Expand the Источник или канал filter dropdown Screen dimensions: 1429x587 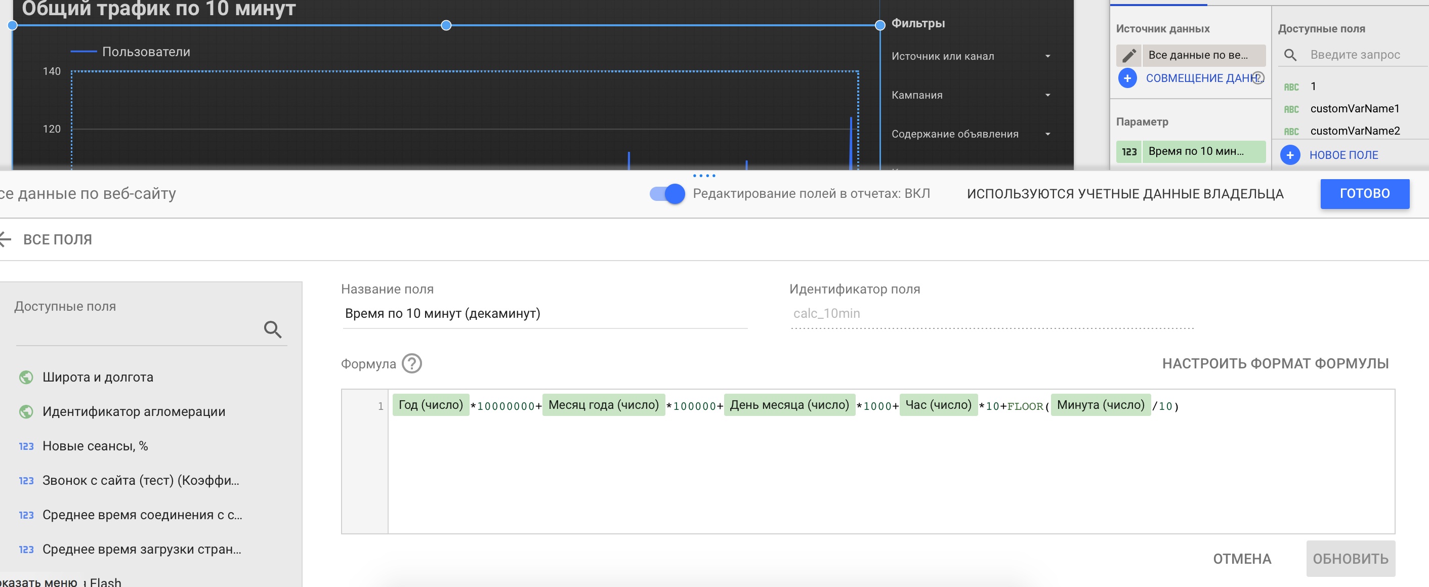pos(1047,56)
